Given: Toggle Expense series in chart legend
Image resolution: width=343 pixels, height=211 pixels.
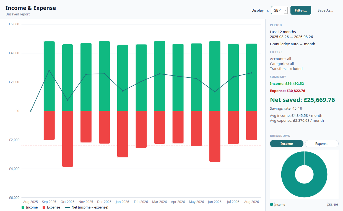Looking at the screenshot, I should (x=51, y=207).
